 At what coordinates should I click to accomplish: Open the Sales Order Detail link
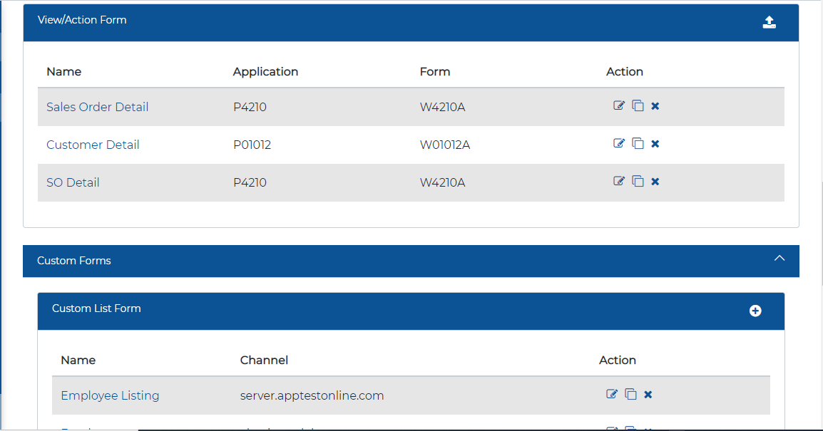pyautogui.click(x=97, y=107)
